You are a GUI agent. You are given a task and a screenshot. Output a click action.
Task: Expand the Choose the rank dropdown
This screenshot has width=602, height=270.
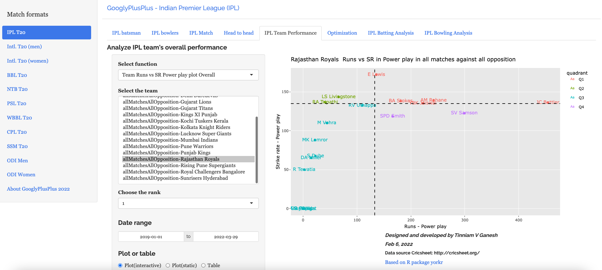(188, 203)
